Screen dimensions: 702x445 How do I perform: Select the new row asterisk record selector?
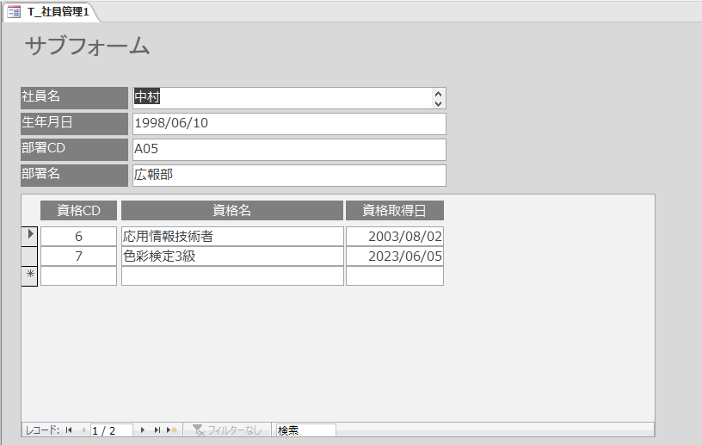coord(29,275)
